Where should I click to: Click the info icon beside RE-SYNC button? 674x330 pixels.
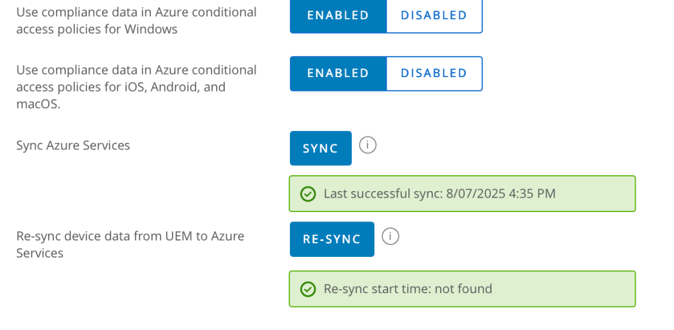click(391, 236)
